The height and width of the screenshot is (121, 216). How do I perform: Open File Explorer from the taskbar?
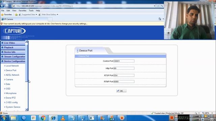pos(13,118)
